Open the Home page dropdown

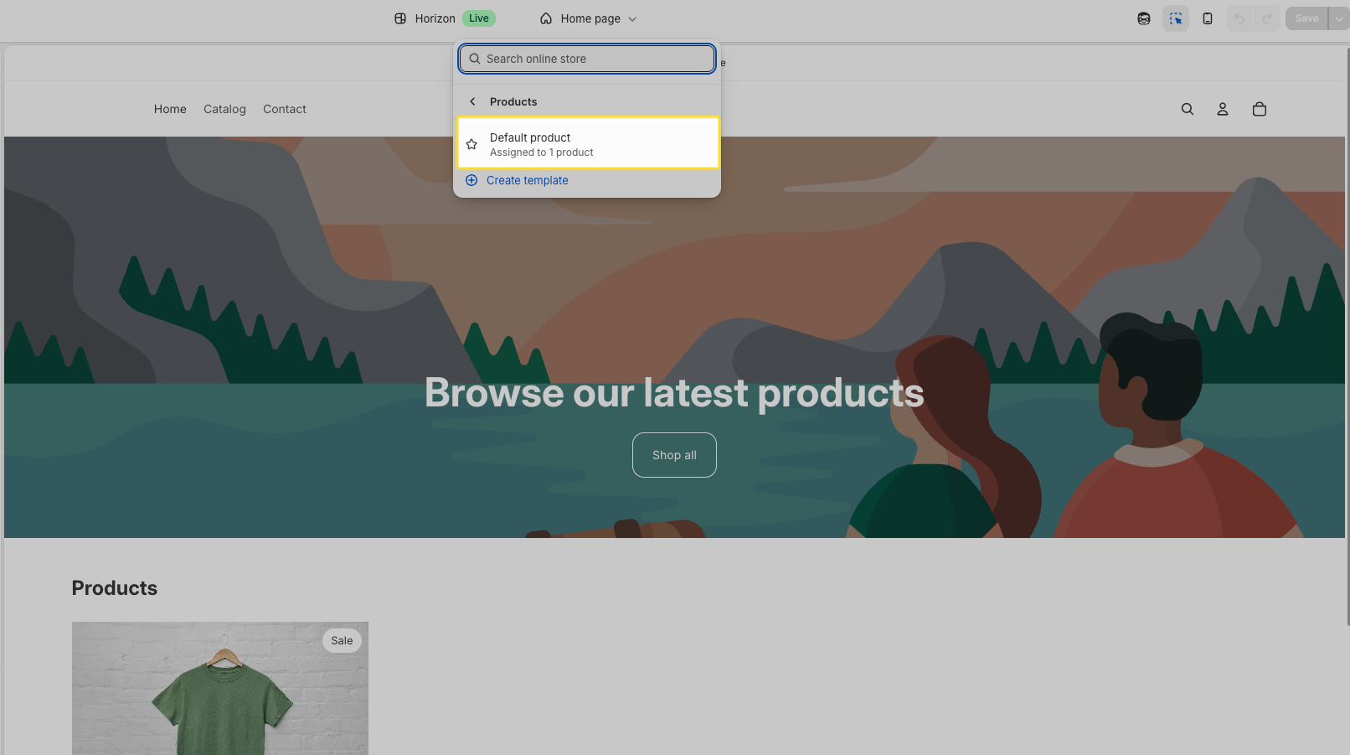click(589, 18)
